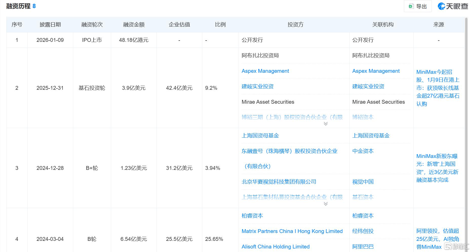Open 上海国资母基金 in the 关联机构 column
Screen dimensions: 471x252
click(371, 136)
